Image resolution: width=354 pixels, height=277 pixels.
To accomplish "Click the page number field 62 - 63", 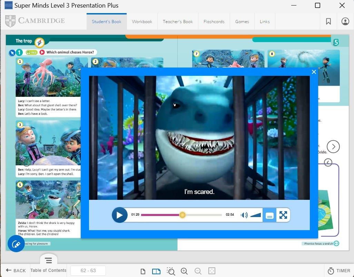I will (x=88, y=270).
